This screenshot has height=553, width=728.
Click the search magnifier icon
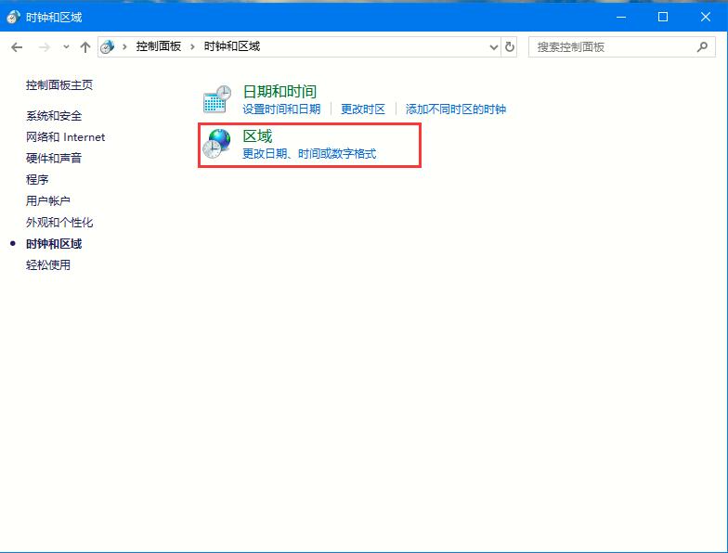coord(702,46)
